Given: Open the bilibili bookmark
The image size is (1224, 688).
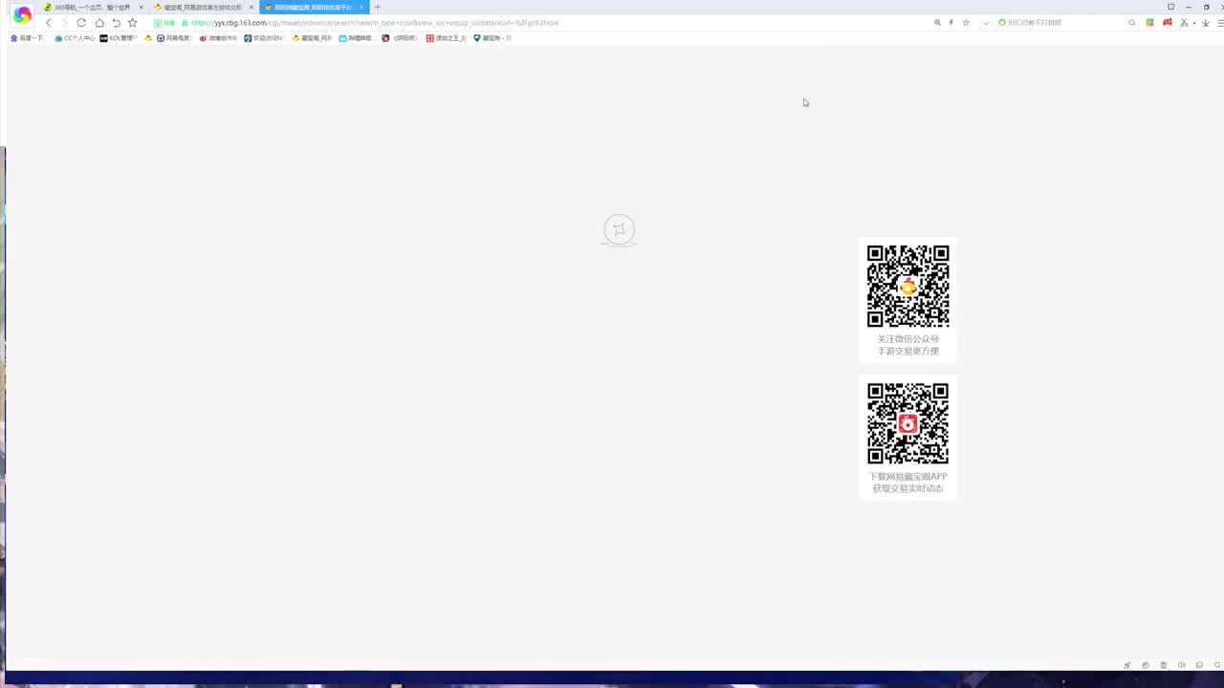Looking at the screenshot, I should [356, 38].
